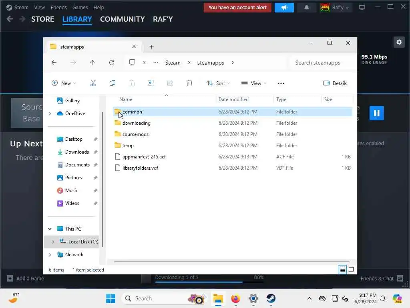Screen dimensions: 410x308
Task: Go back in Steam client navigation
Action: [x=10, y=19]
